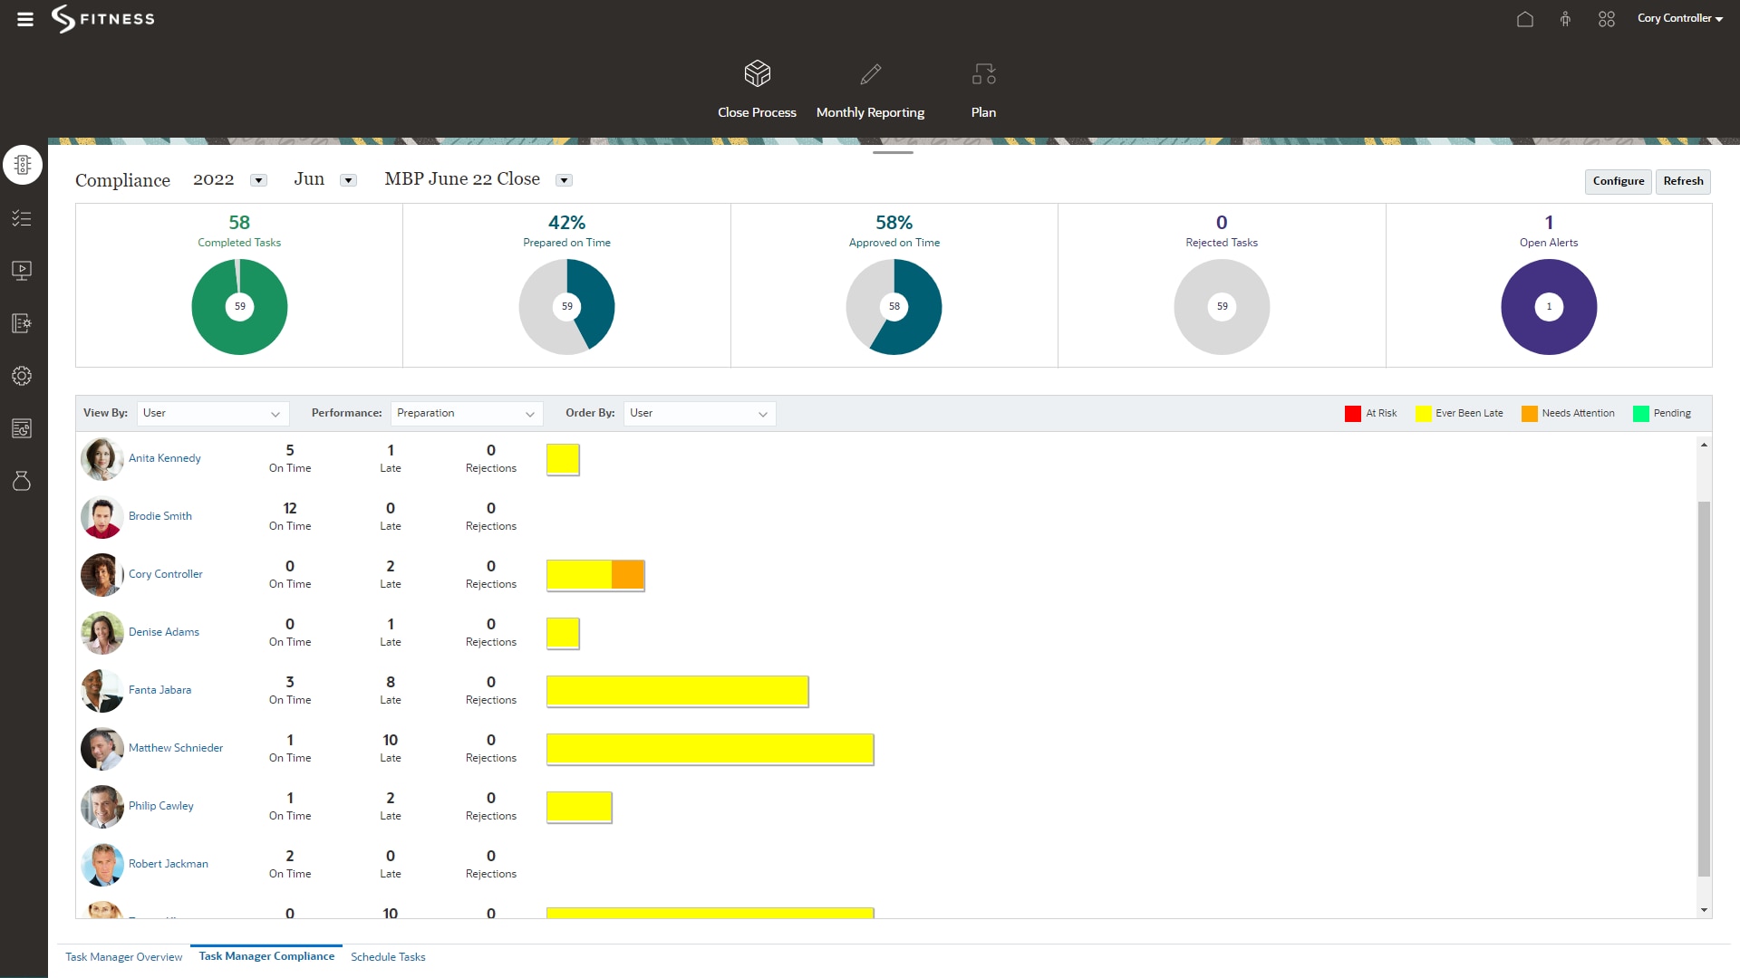Image resolution: width=1740 pixels, height=978 pixels.
Task: Open the hamburger navigator menu
Action: pos(25,19)
